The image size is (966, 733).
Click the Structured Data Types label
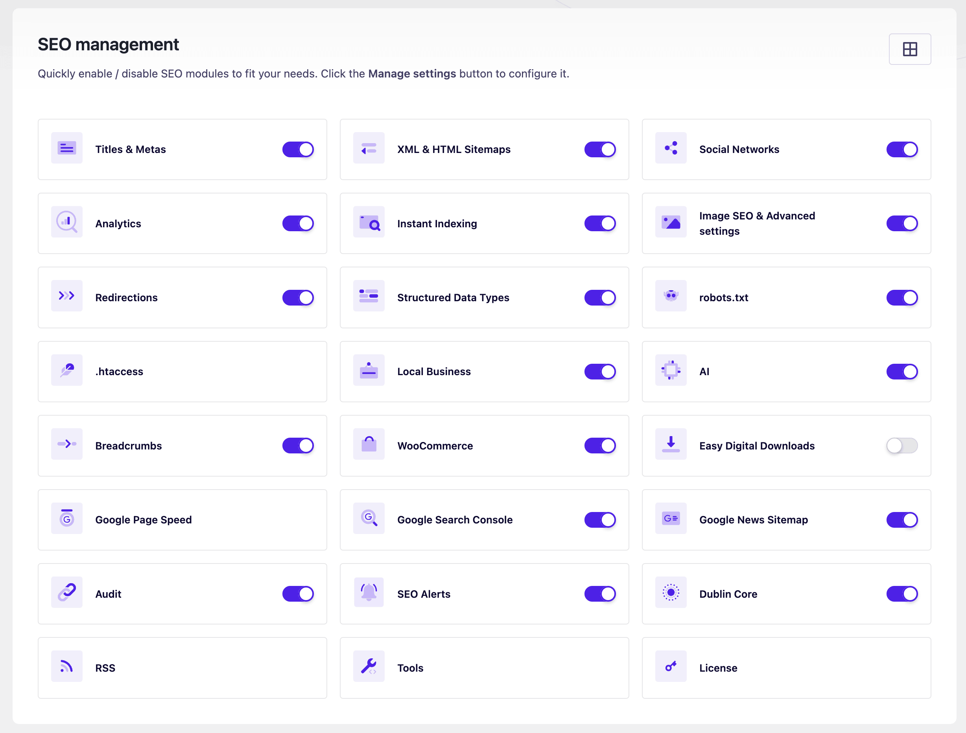453,298
